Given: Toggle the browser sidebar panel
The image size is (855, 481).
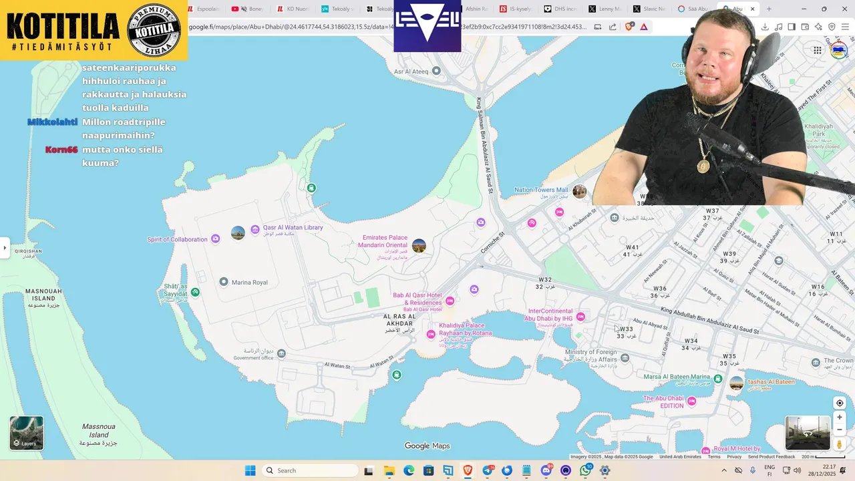Looking at the screenshot, I should point(792,27).
